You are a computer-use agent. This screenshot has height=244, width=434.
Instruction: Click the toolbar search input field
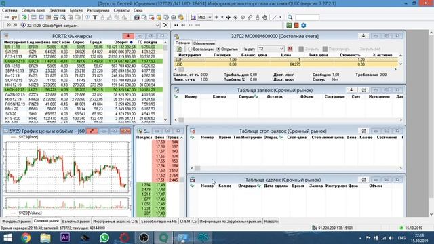click(x=307, y=17)
